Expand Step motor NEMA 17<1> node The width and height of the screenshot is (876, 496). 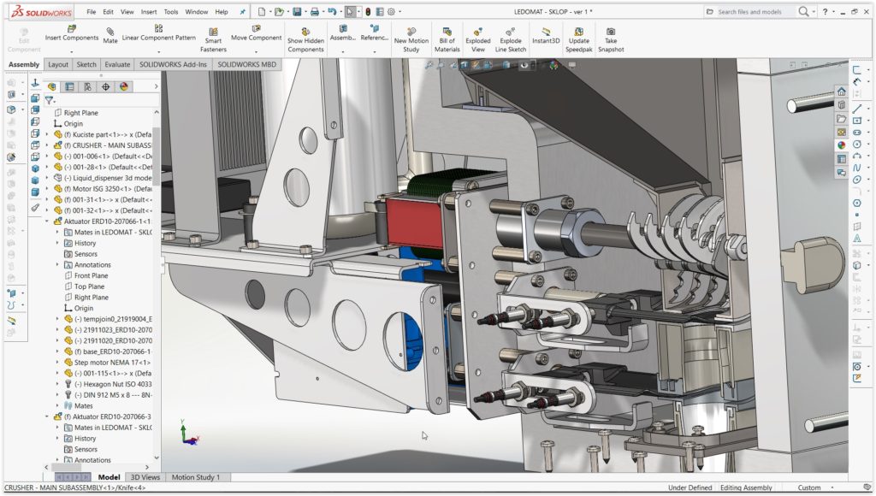57,363
